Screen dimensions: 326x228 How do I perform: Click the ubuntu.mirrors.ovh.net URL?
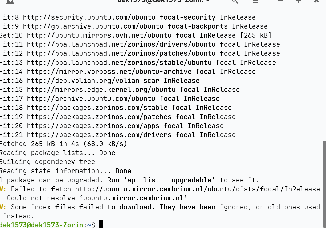coord(99,35)
